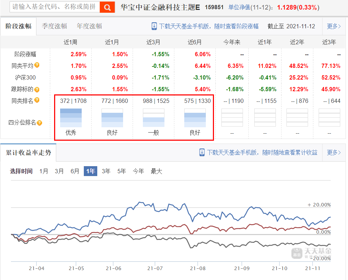The width and height of the screenshot is (348, 280).
Task: Select the 1月 time range
Action: [x=44, y=171]
